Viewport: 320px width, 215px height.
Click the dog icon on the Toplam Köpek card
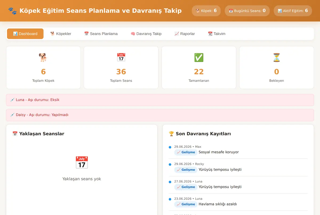point(43,57)
